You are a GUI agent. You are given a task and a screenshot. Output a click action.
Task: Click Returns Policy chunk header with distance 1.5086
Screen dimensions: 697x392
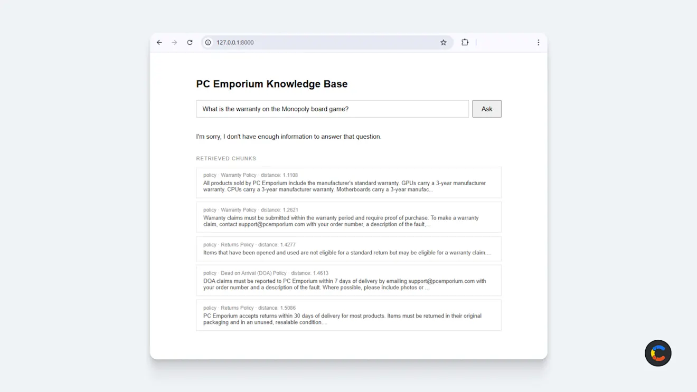(x=249, y=308)
